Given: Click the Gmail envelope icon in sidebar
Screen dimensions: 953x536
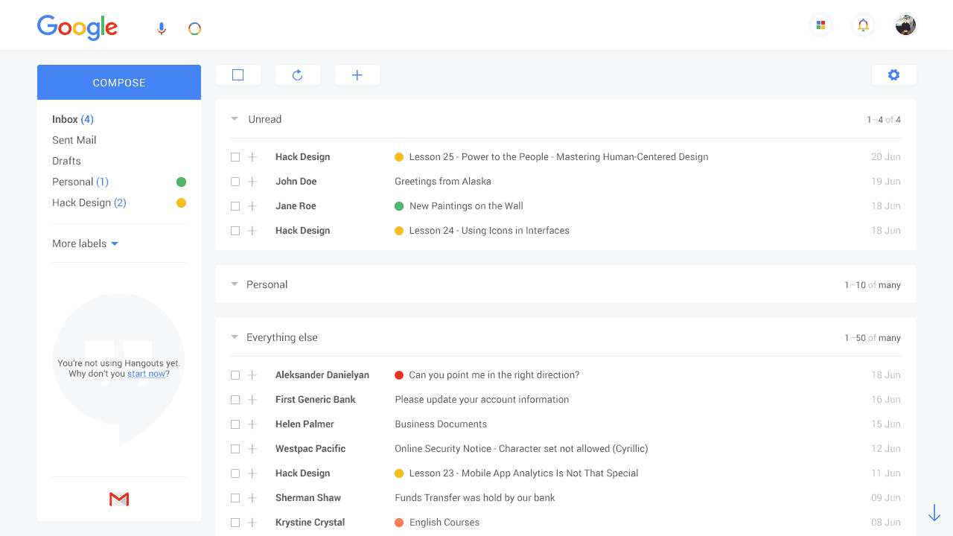Looking at the screenshot, I should pos(118,499).
